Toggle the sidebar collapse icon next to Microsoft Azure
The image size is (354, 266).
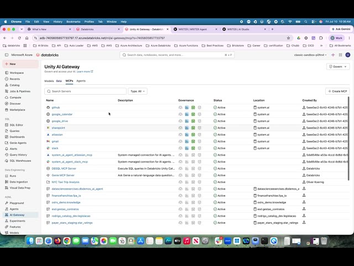[x=7, y=55]
